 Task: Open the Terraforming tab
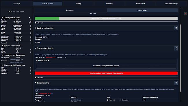click(140, 3)
